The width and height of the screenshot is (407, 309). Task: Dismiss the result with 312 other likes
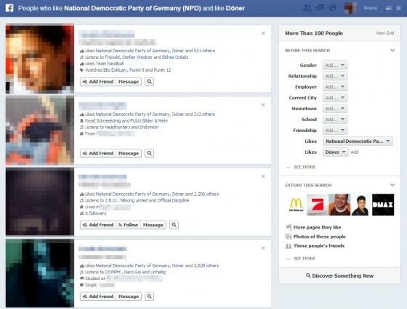pos(263,105)
